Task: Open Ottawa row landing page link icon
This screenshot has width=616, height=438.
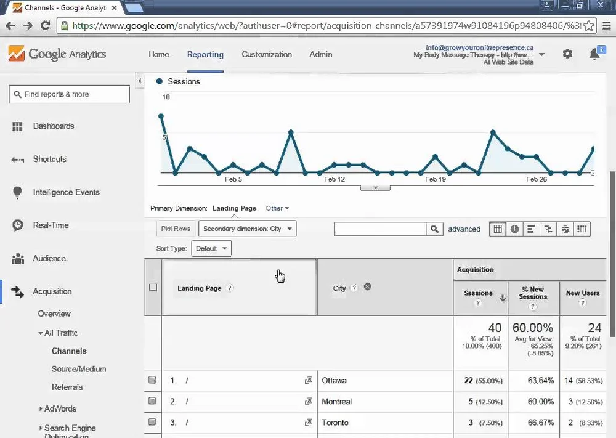Action: pos(309,380)
